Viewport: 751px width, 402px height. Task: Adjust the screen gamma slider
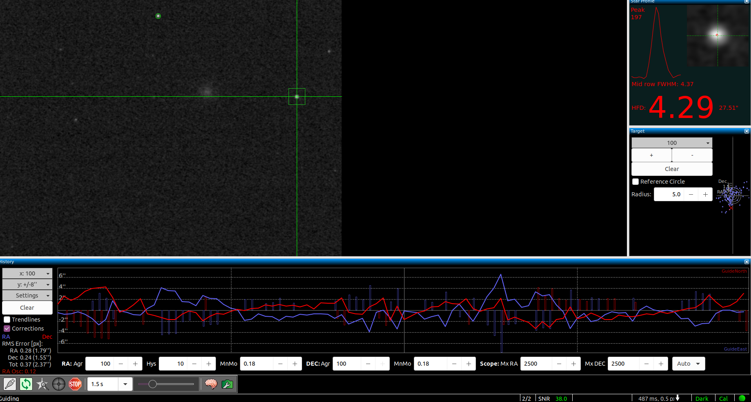point(166,384)
